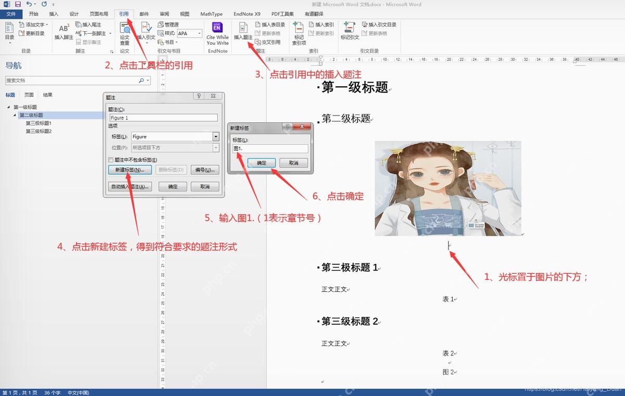Click 添加文字 in the ribbon

33,24
